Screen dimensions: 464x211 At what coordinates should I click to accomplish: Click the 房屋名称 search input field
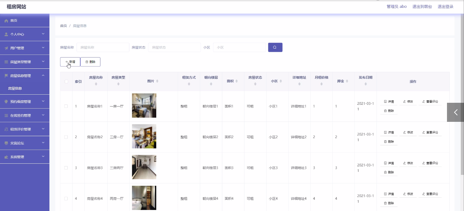pos(103,47)
